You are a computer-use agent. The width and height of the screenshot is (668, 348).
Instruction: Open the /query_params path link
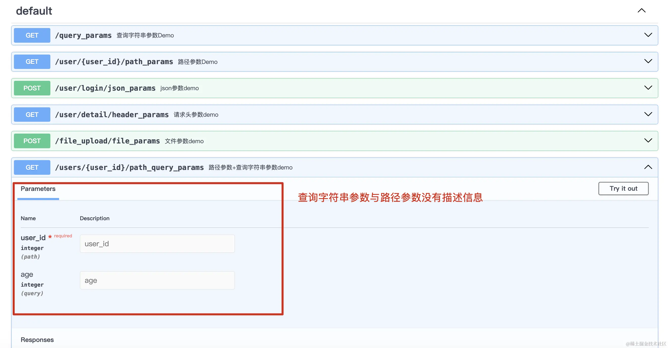point(83,35)
